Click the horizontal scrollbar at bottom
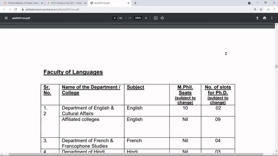The height and width of the screenshot is (156, 278). 136,154
